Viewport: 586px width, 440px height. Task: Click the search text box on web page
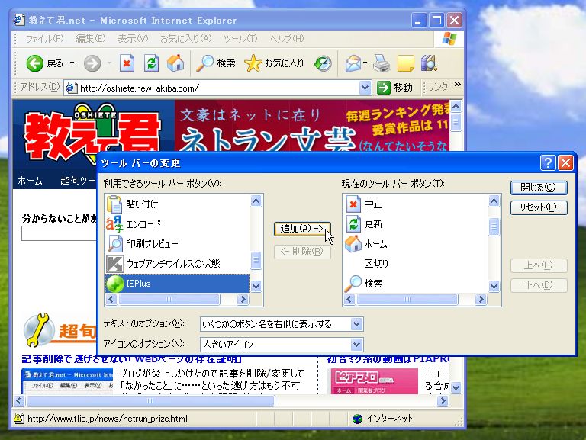[59, 233]
